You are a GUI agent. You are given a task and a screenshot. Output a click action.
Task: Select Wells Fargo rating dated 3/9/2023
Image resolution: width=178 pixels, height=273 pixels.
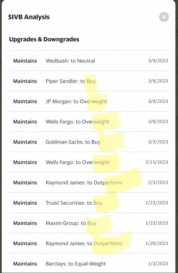tap(88, 121)
